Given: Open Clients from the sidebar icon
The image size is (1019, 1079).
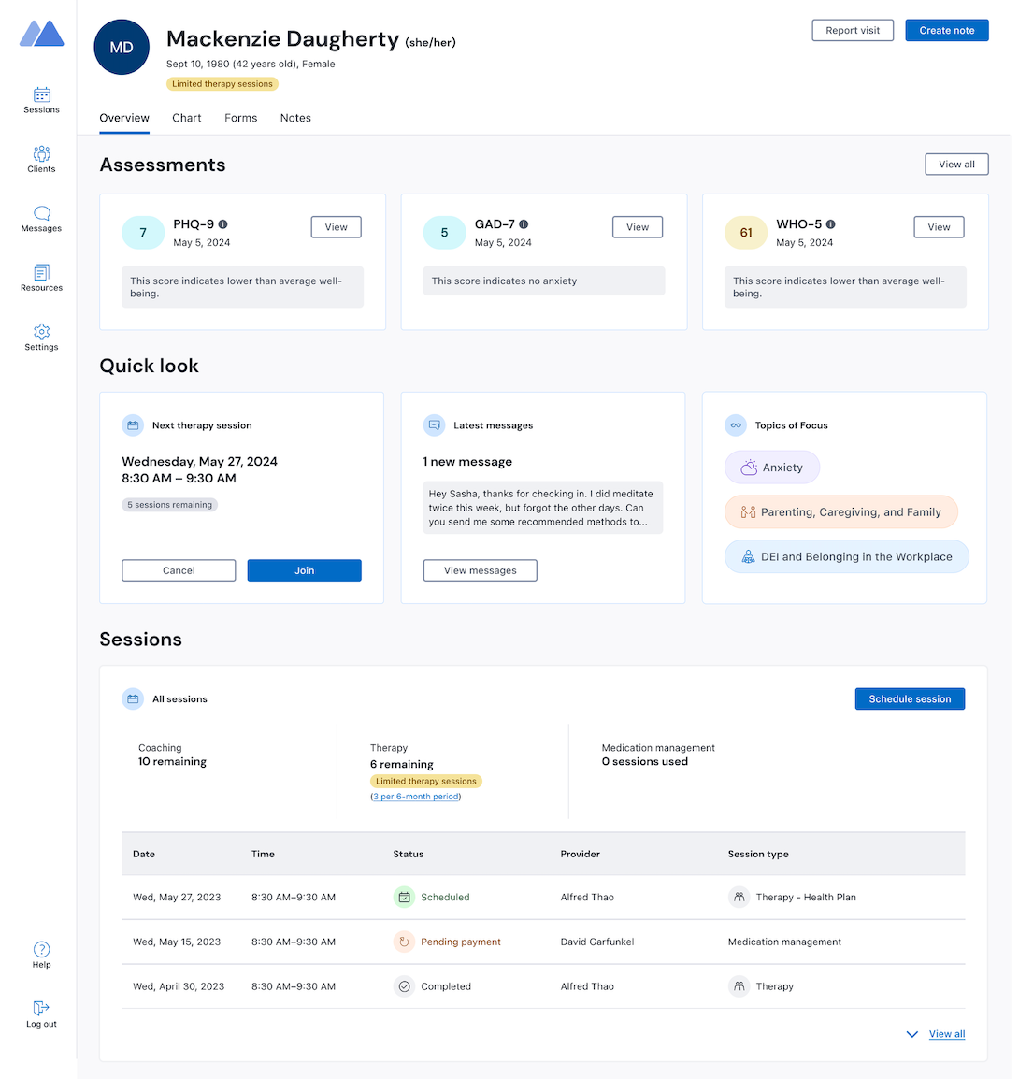Looking at the screenshot, I should click(x=41, y=154).
